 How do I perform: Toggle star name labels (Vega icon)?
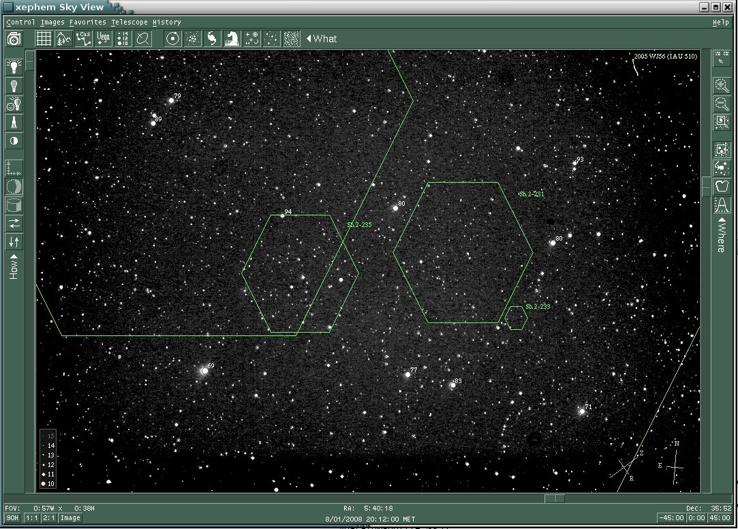coord(104,39)
